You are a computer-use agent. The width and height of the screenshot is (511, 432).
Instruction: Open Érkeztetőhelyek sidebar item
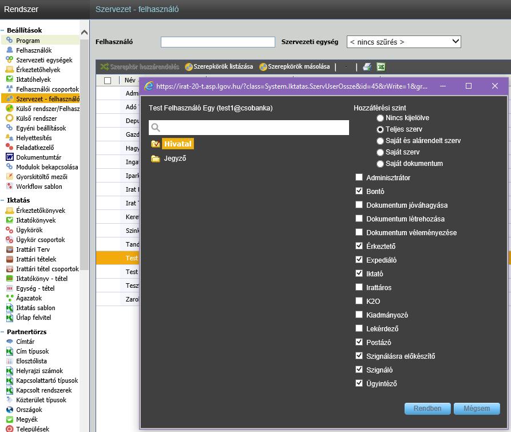click(38, 70)
